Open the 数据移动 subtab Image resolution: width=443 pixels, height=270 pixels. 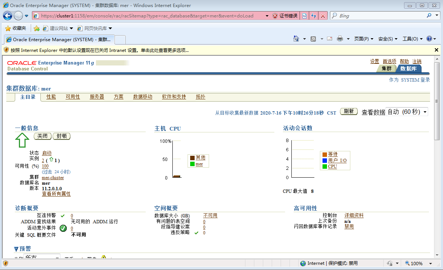[x=143, y=97]
